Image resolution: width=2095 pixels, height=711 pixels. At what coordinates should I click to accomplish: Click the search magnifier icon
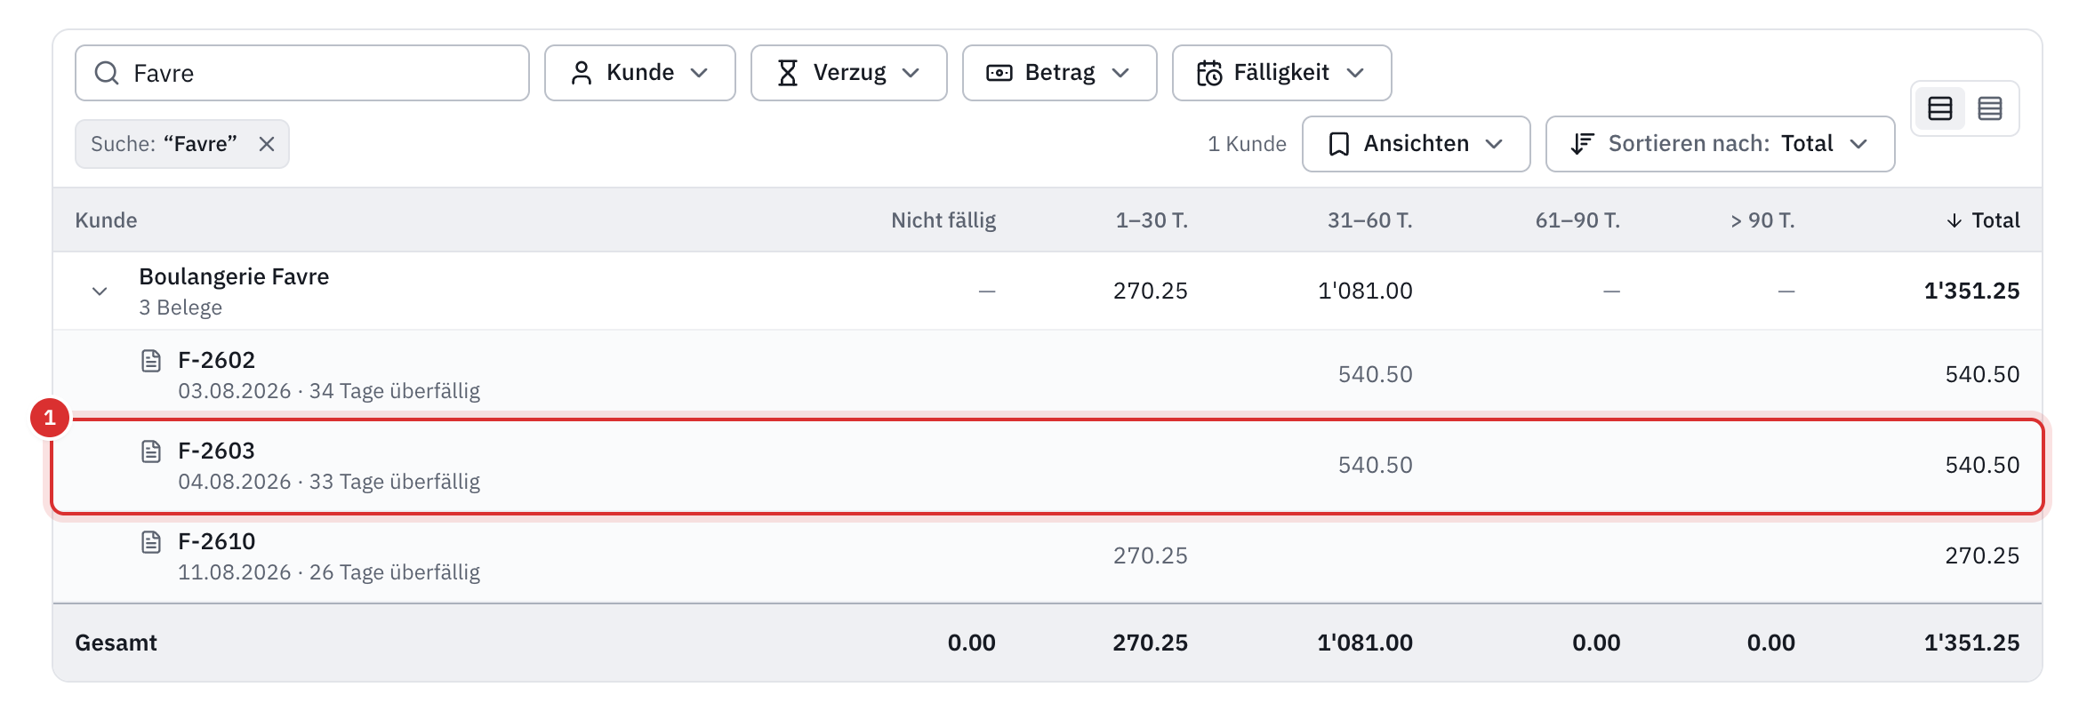pyautogui.click(x=107, y=73)
